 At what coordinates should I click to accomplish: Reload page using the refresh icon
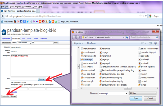146,16
